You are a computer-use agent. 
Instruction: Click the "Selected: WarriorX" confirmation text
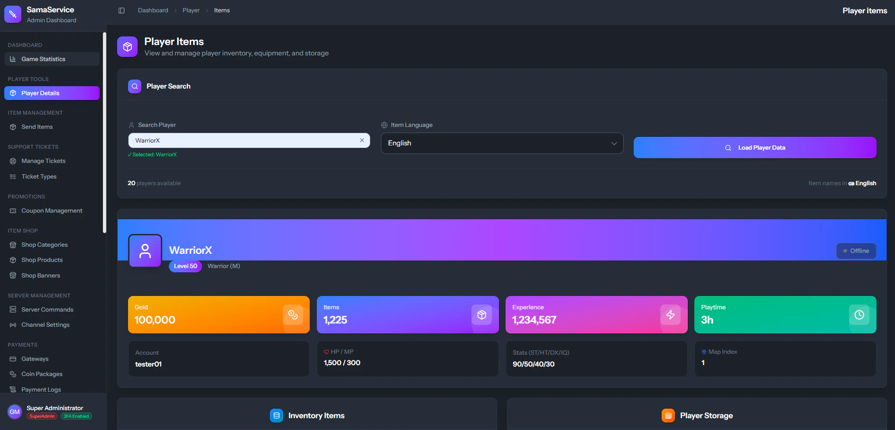[x=152, y=154]
